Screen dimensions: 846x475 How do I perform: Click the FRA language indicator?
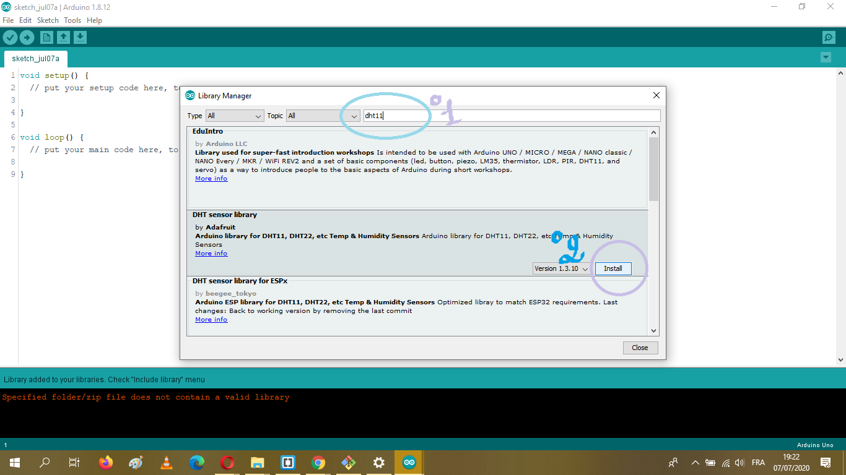point(758,463)
